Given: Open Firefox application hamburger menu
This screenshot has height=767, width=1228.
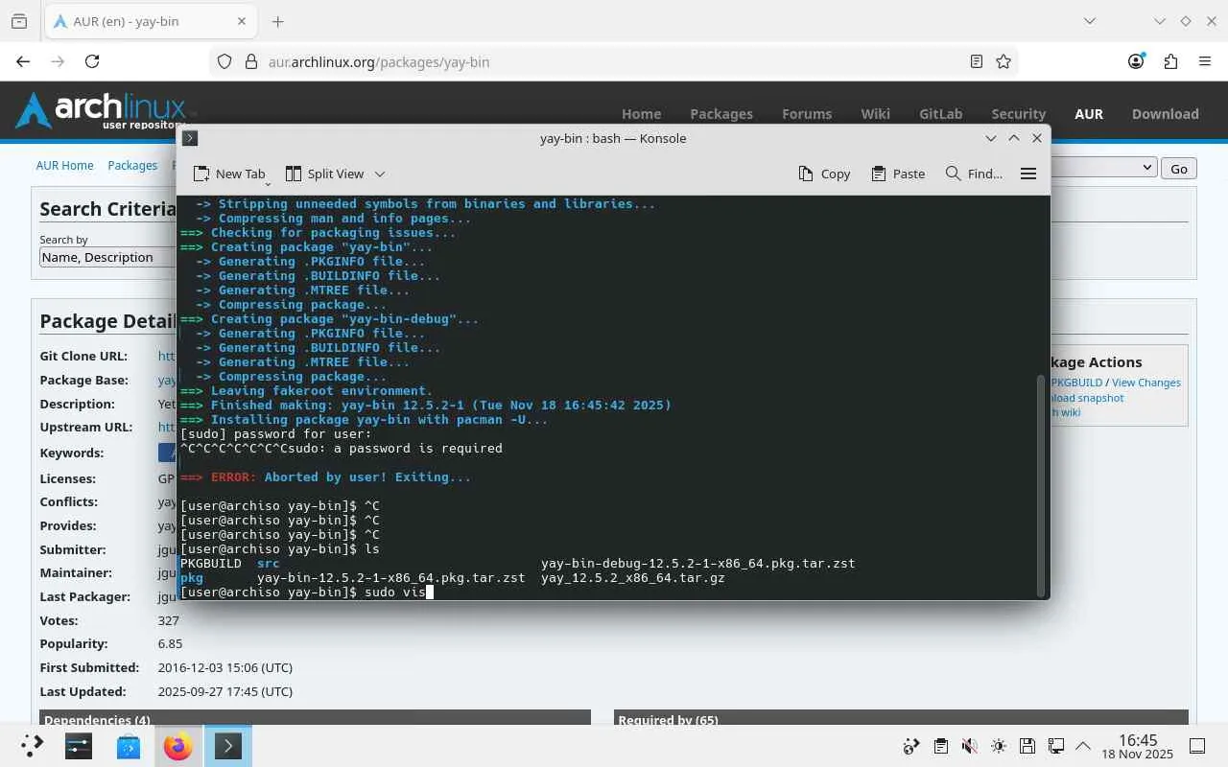Looking at the screenshot, I should (x=1205, y=61).
